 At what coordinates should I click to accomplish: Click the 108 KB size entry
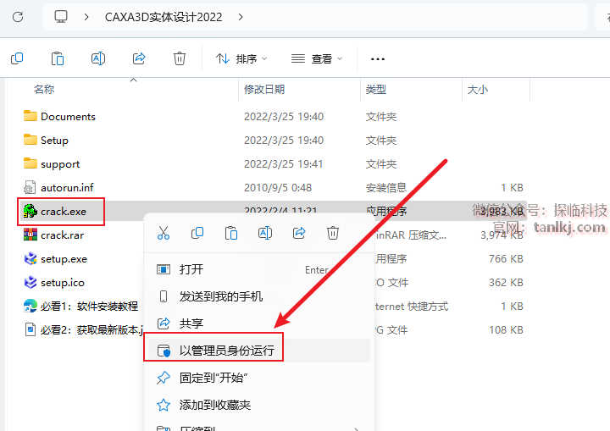point(506,330)
